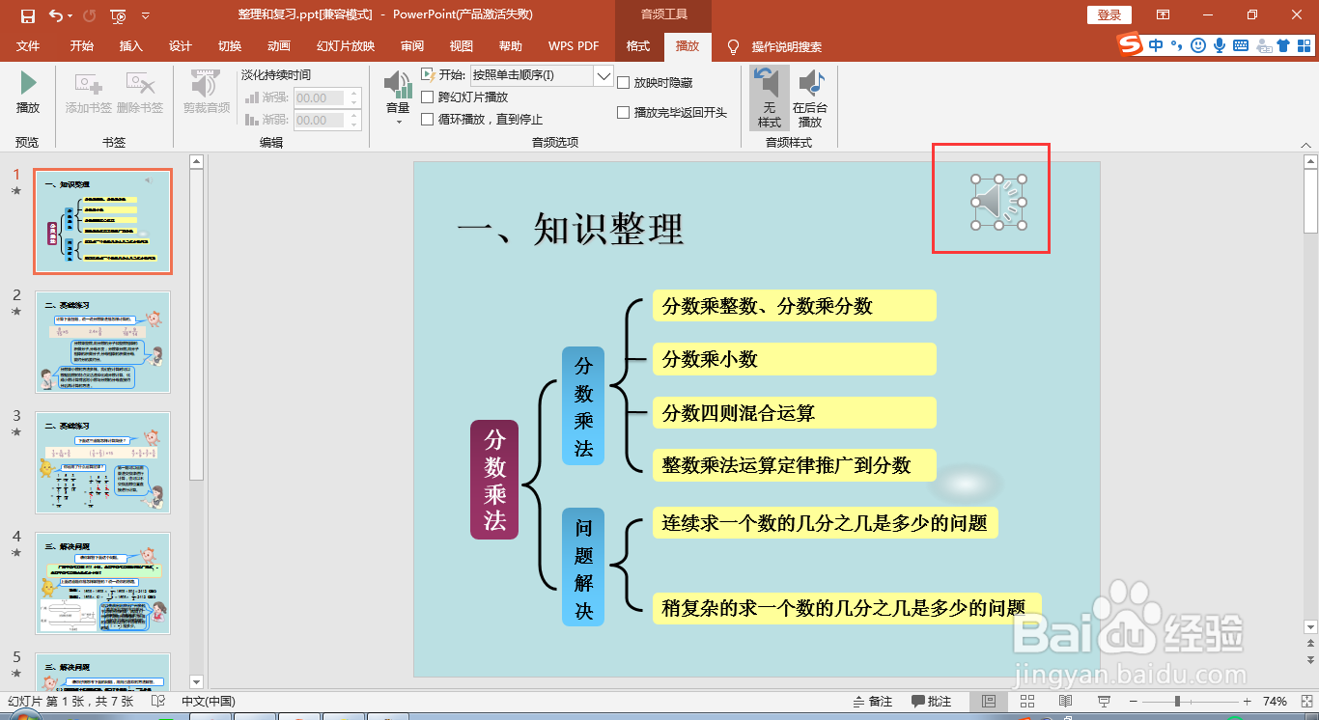Select the 在后台播放 audio style
The image size is (1319, 720).
pyautogui.click(x=810, y=97)
